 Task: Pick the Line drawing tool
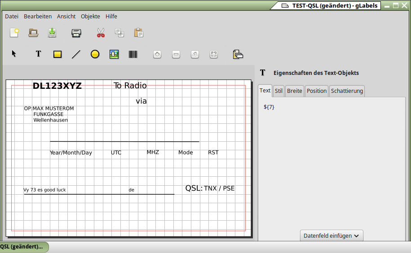coord(76,54)
